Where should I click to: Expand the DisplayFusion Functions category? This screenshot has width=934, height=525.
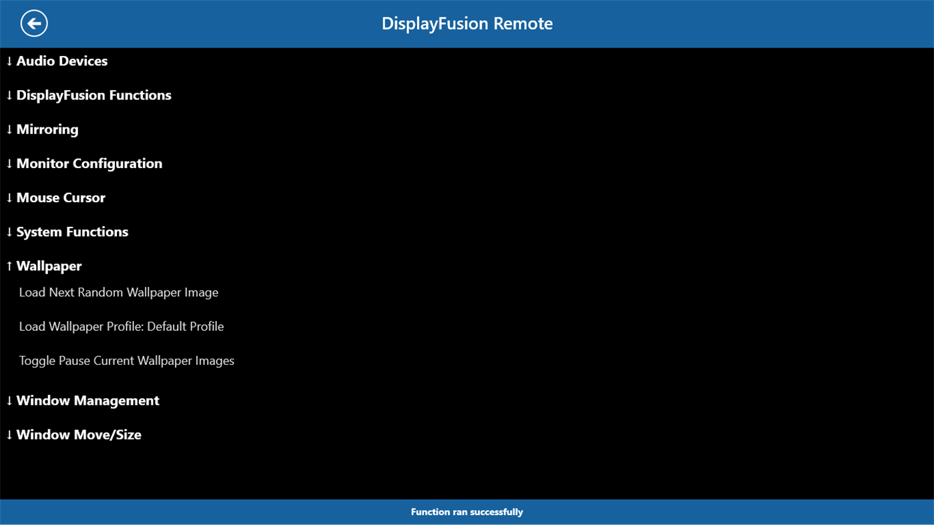tap(93, 95)
